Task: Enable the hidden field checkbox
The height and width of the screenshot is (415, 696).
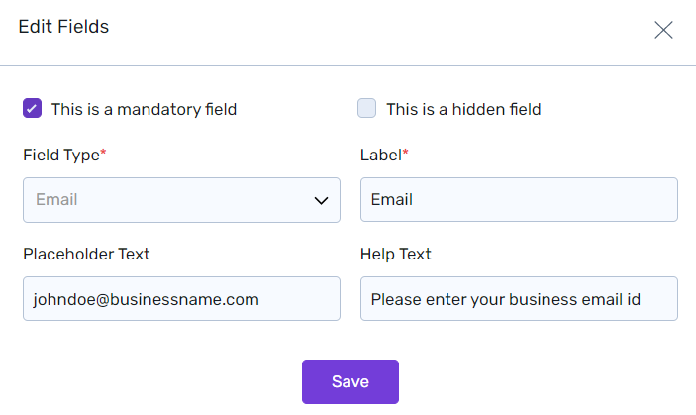Action: (x=367, y=109)
